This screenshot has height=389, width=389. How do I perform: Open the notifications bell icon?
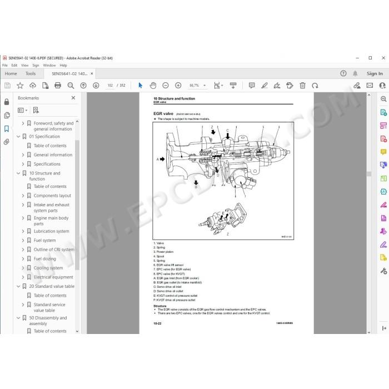tap(355, 73)
